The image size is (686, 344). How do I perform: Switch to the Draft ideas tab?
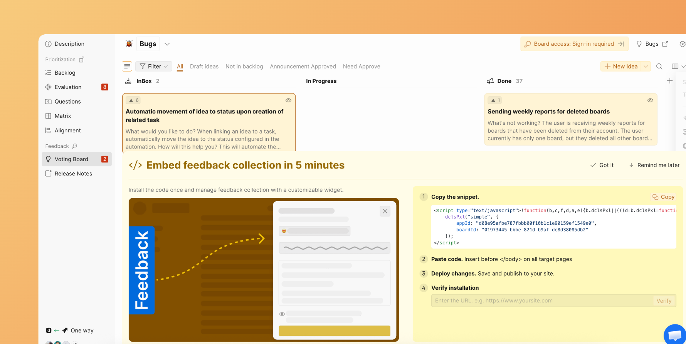coord(204,67)
